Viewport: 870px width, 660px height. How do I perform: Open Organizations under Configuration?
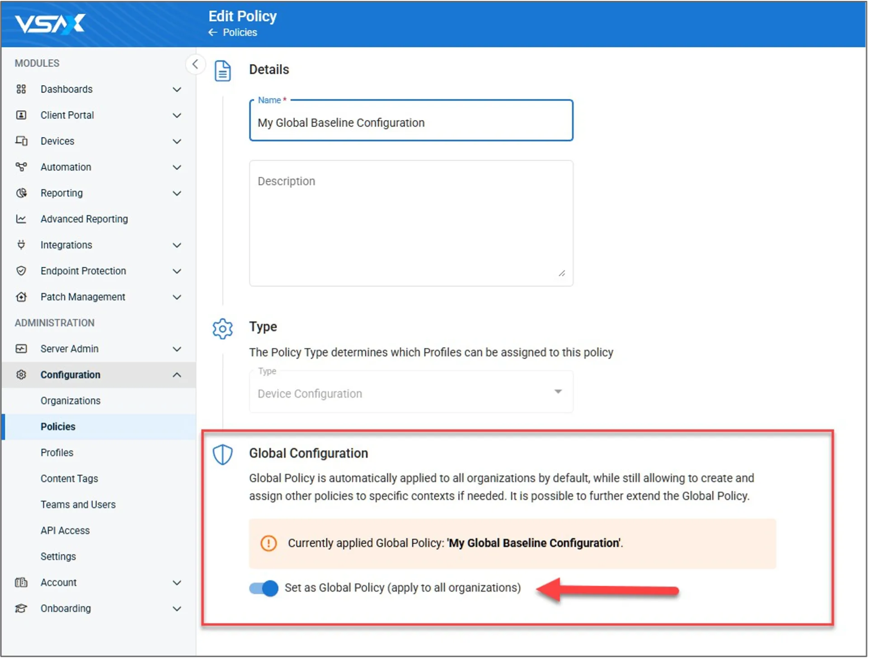71,400
